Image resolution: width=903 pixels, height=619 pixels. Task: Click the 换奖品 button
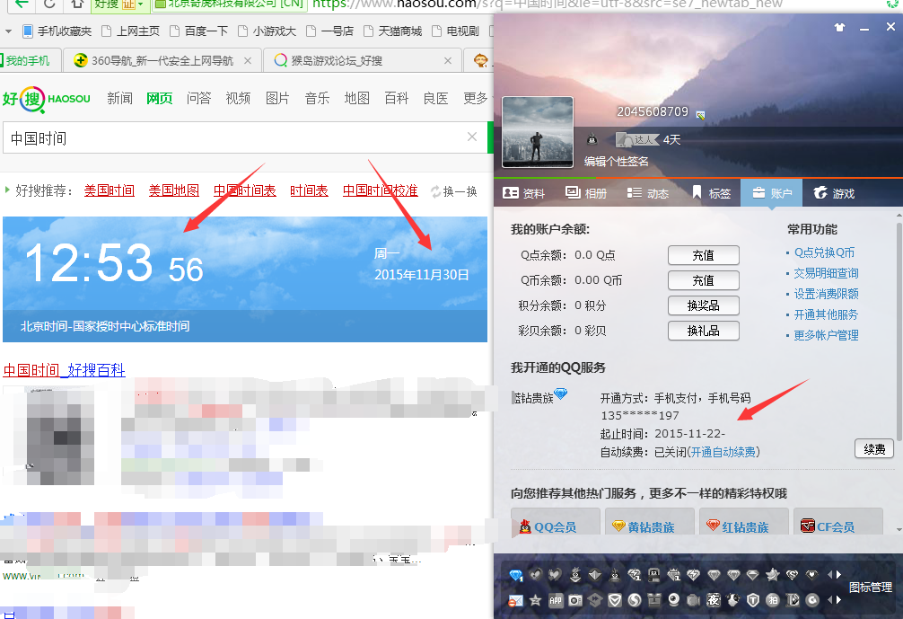click(703, 305)
